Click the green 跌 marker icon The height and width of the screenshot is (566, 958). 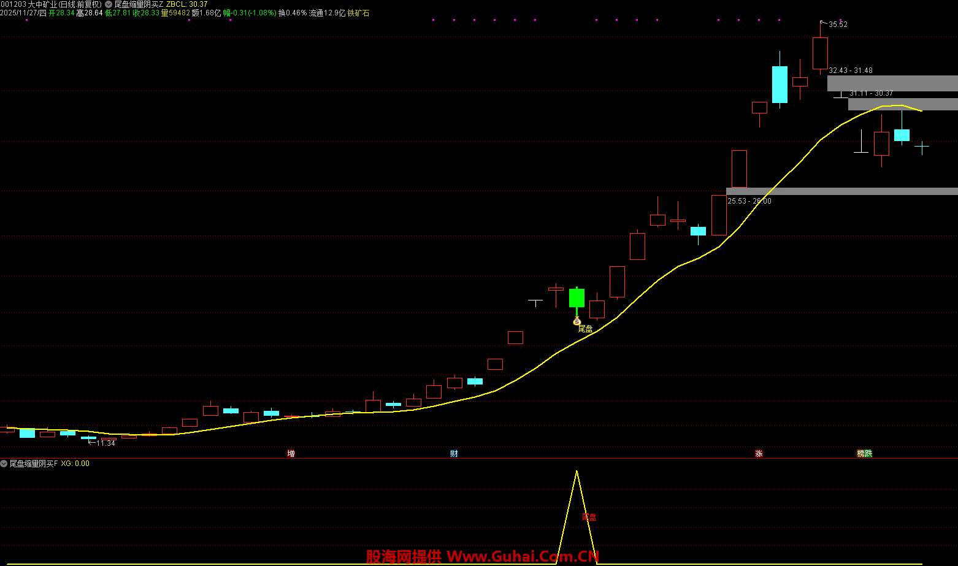click(x=868, y=454)
